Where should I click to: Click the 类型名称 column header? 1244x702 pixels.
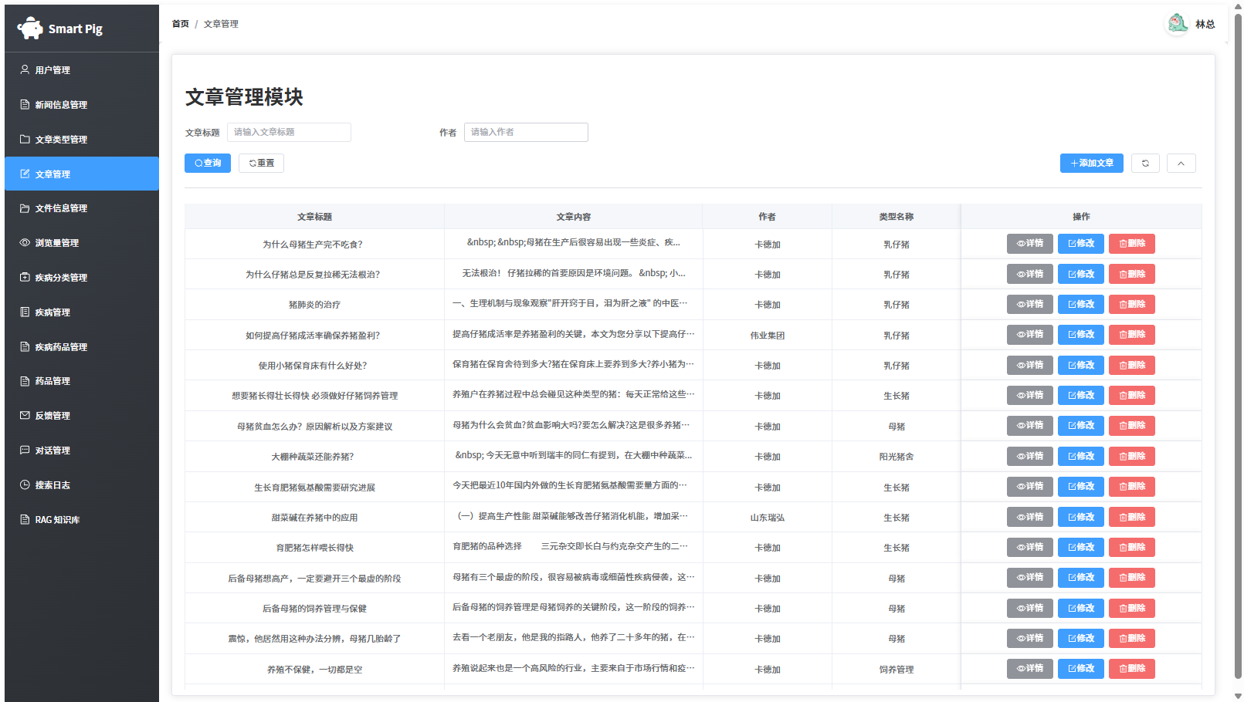coord(897,217)
